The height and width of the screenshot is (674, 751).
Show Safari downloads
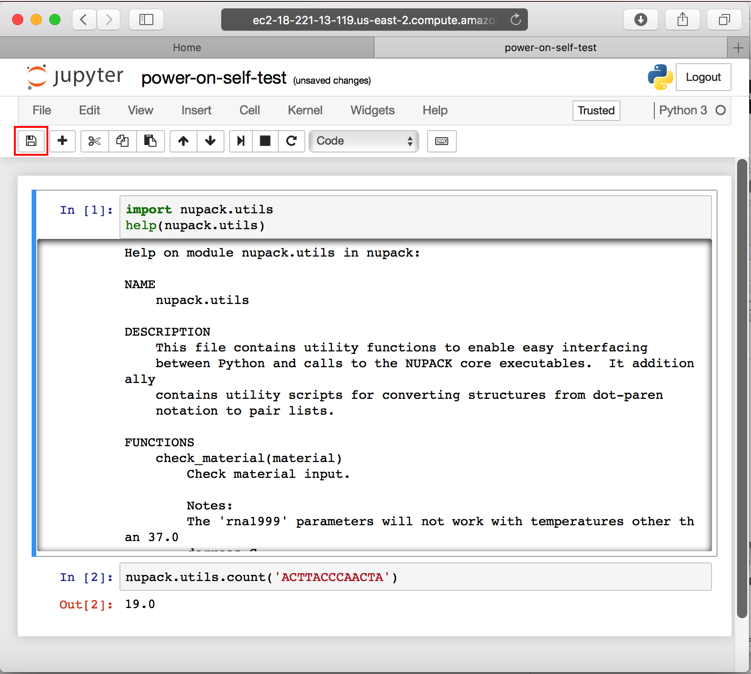[641, 20]
